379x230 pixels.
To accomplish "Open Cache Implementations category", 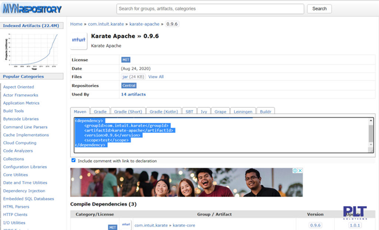I will coord(26,135).
